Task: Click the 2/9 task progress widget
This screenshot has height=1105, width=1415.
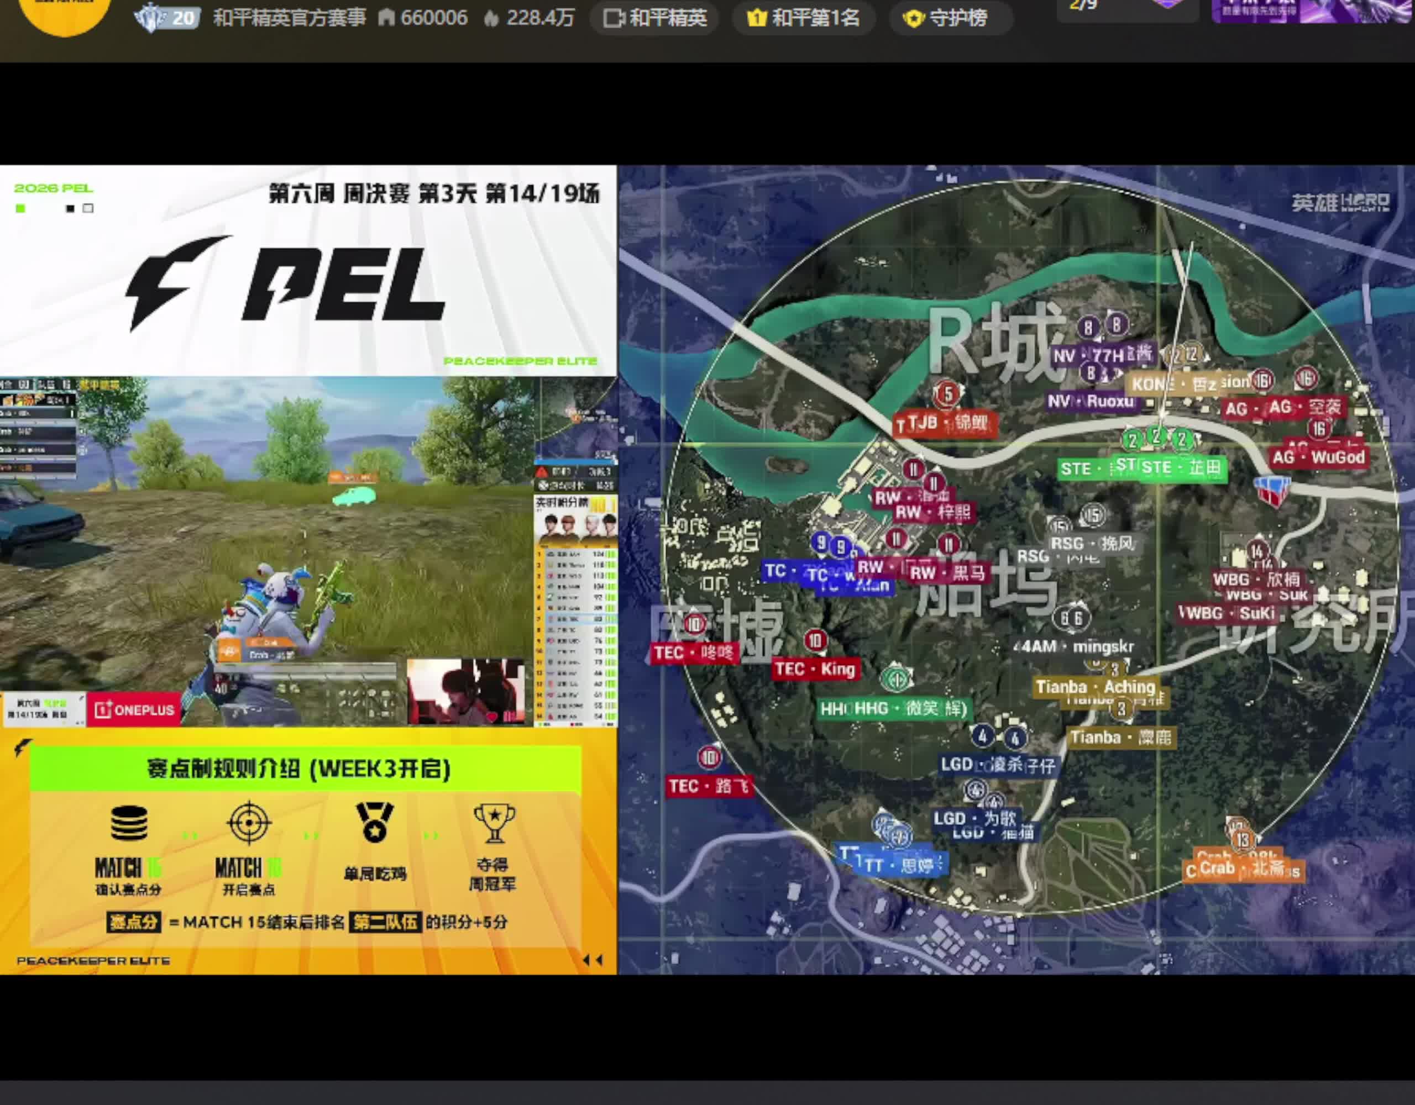Action: coord(1128,9)
